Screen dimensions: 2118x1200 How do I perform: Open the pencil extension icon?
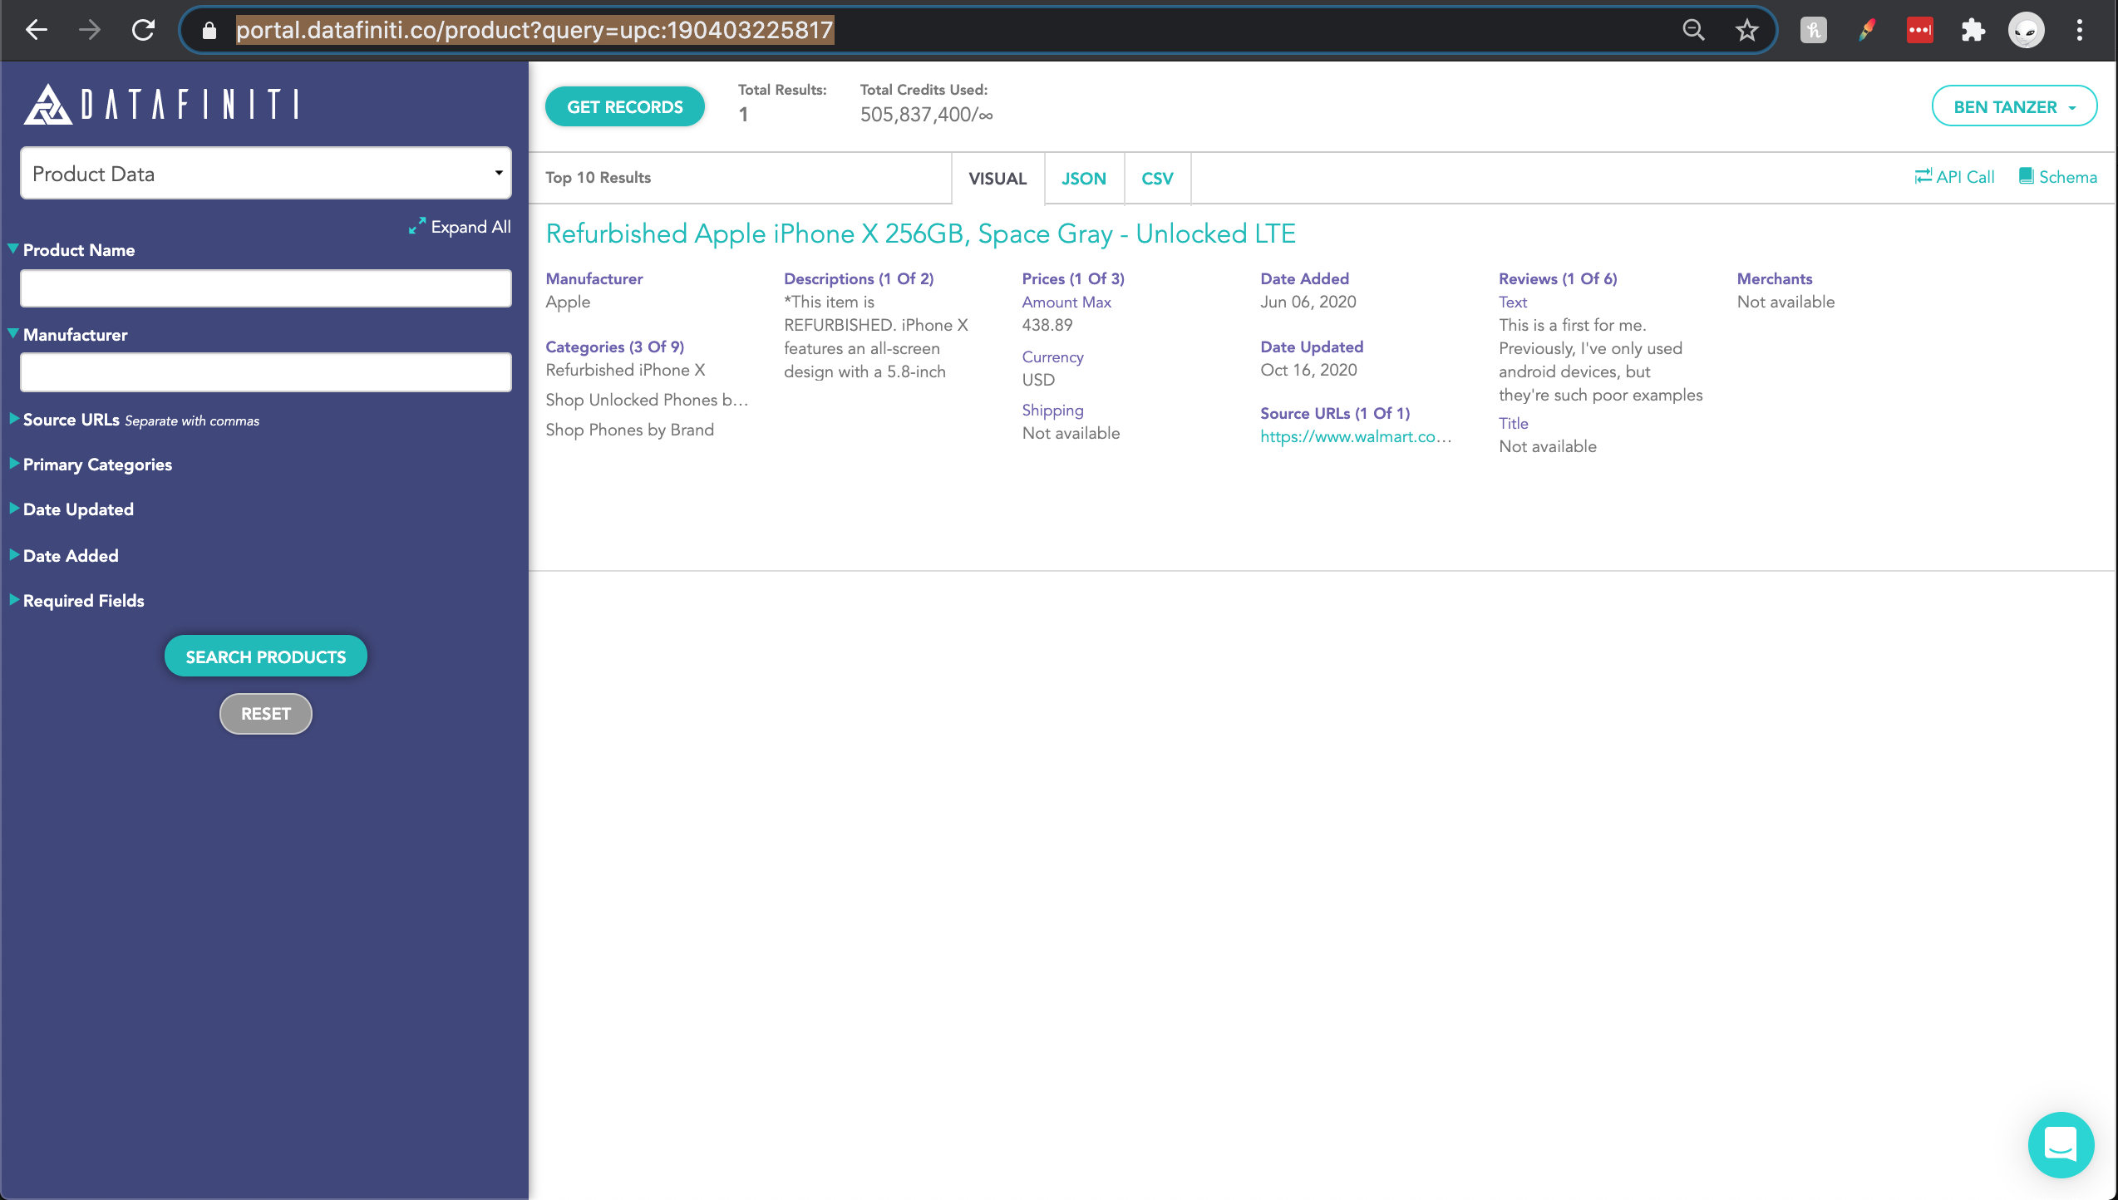coord(1867,31)
